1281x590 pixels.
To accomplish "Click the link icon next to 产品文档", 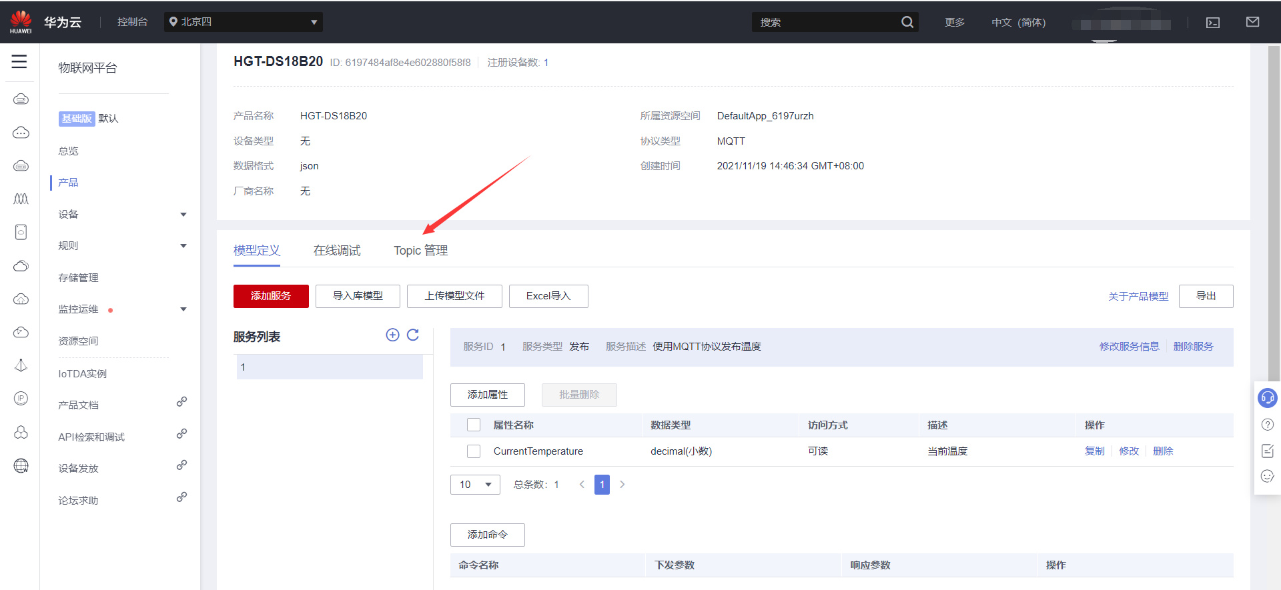I will (181, 402).
